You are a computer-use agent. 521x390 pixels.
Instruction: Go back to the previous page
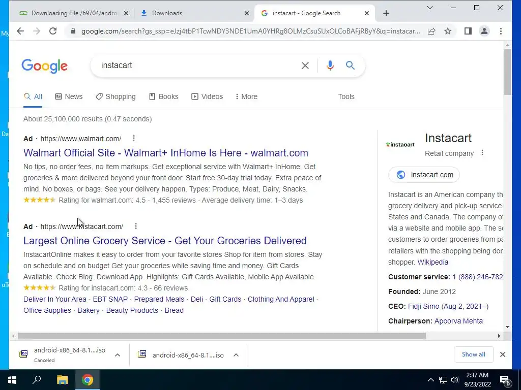pyautogui.click(x=20, y=31)
